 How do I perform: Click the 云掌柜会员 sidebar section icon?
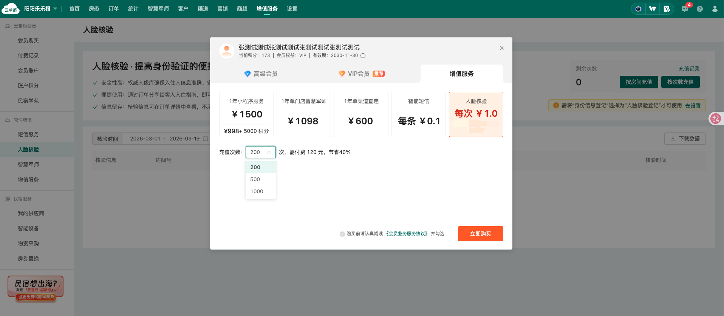[x=8, y=26]
